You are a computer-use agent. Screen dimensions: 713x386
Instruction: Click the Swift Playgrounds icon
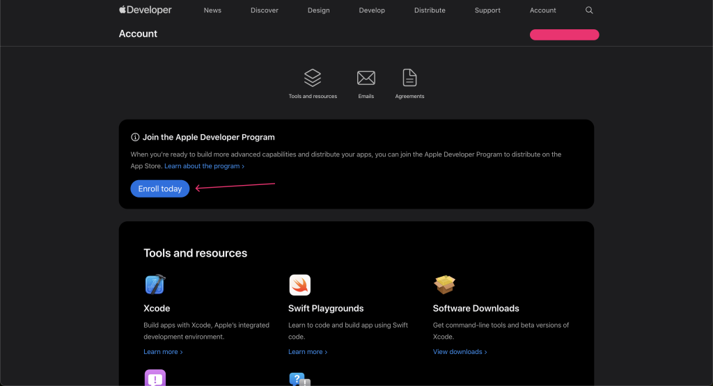pyautogui.click(x=299, y=284)
